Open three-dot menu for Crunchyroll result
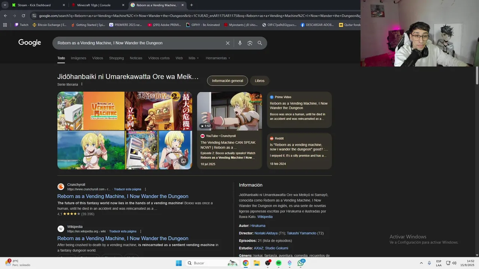 click(146, 189)
